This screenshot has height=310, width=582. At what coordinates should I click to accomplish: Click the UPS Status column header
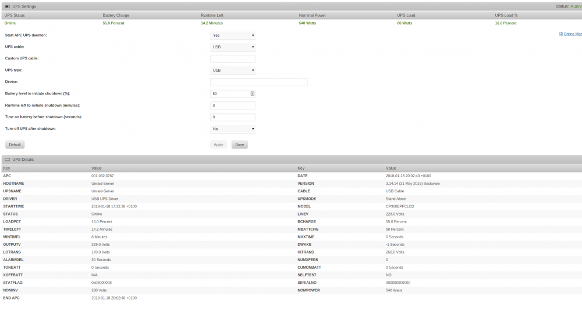click(15, 15)
